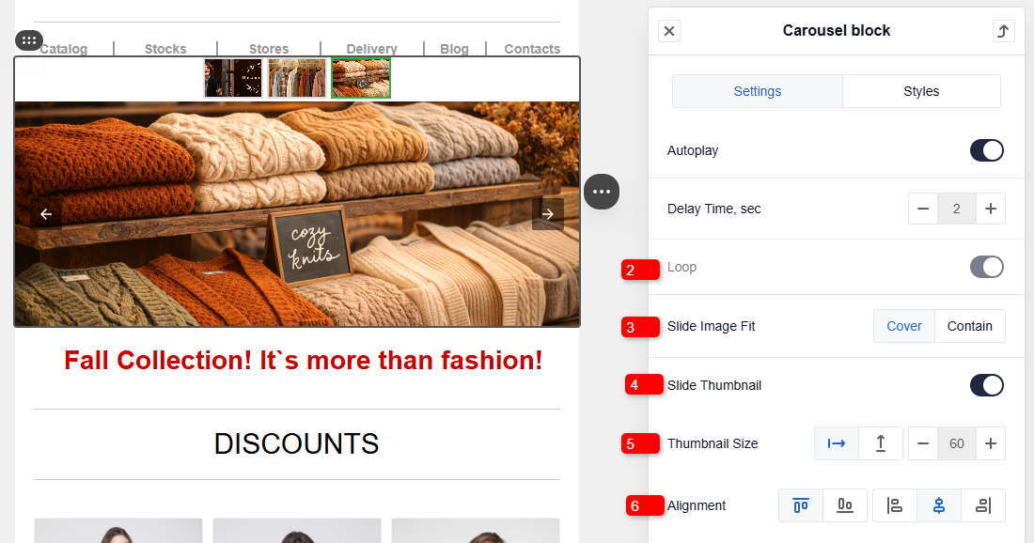Open the Catalog menu link
1034x543 pixels.
click(x=63, y=49)
